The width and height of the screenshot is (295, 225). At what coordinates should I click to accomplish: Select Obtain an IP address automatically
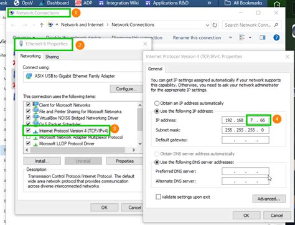coord(157,103)
